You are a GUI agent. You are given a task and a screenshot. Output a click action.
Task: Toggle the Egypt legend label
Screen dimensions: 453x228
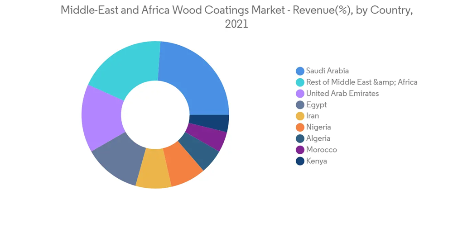pos(316,105)
